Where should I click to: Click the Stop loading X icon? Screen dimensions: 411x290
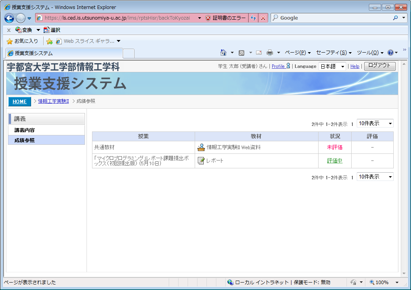click(263, 18)
